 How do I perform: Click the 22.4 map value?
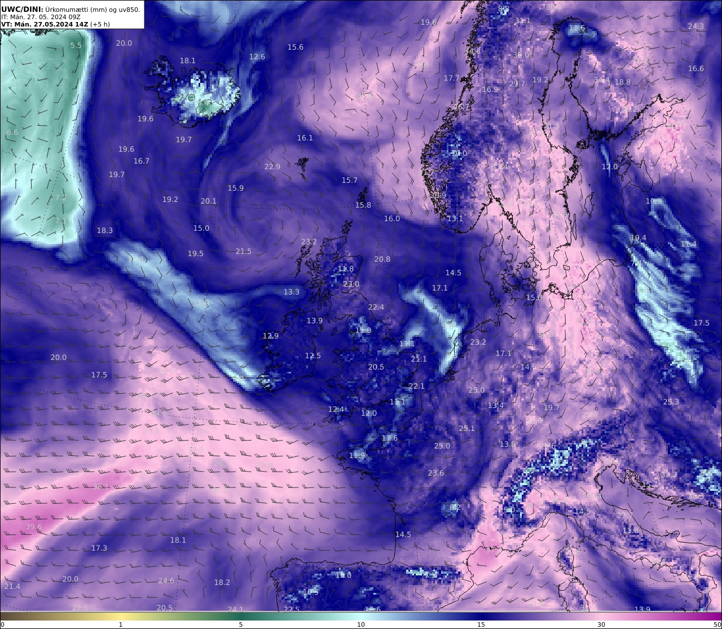376,307
